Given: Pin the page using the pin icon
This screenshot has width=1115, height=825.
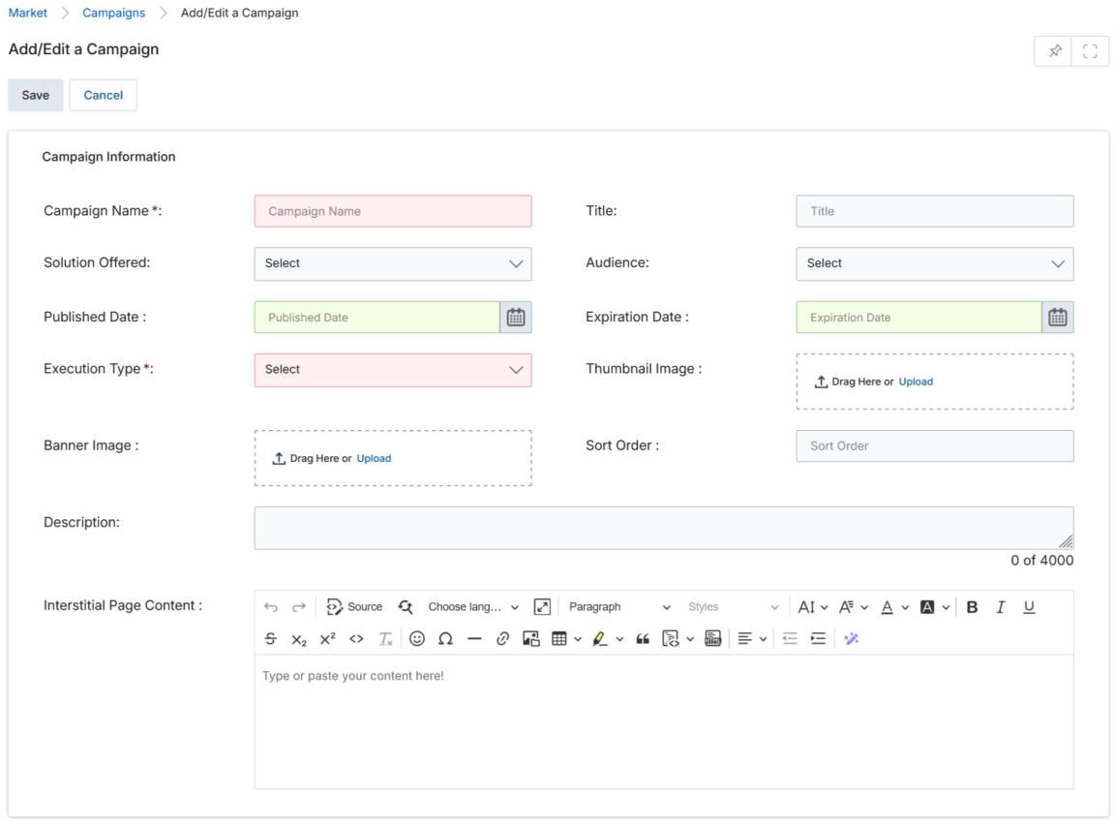Looking at the screenshot, I should 1055,51.
